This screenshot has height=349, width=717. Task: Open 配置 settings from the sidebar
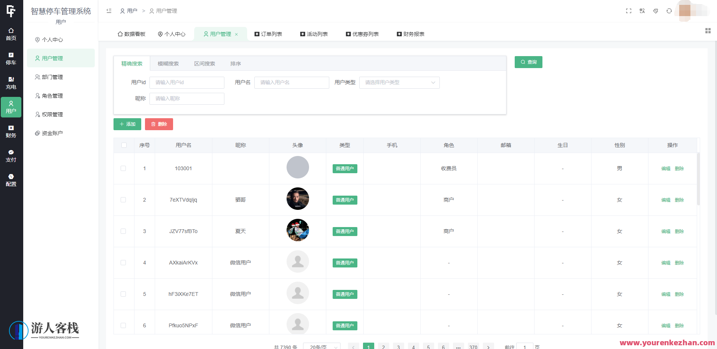[x=11, y=180]
